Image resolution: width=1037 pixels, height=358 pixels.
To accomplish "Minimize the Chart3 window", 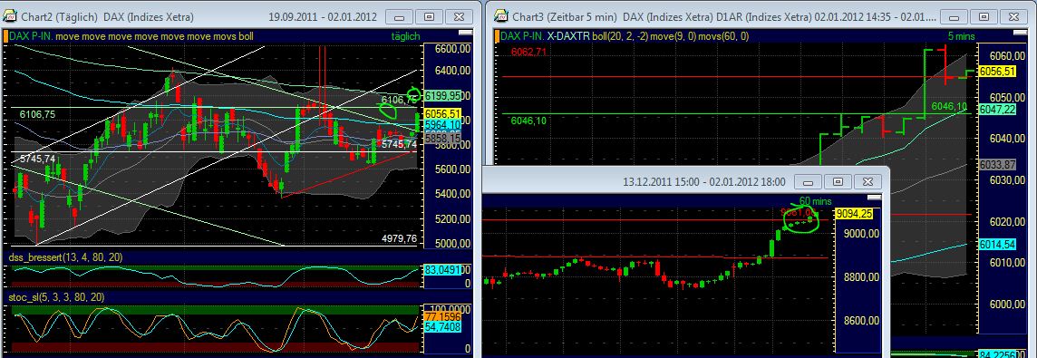I will pyautogui.click(x=955, y=16).
